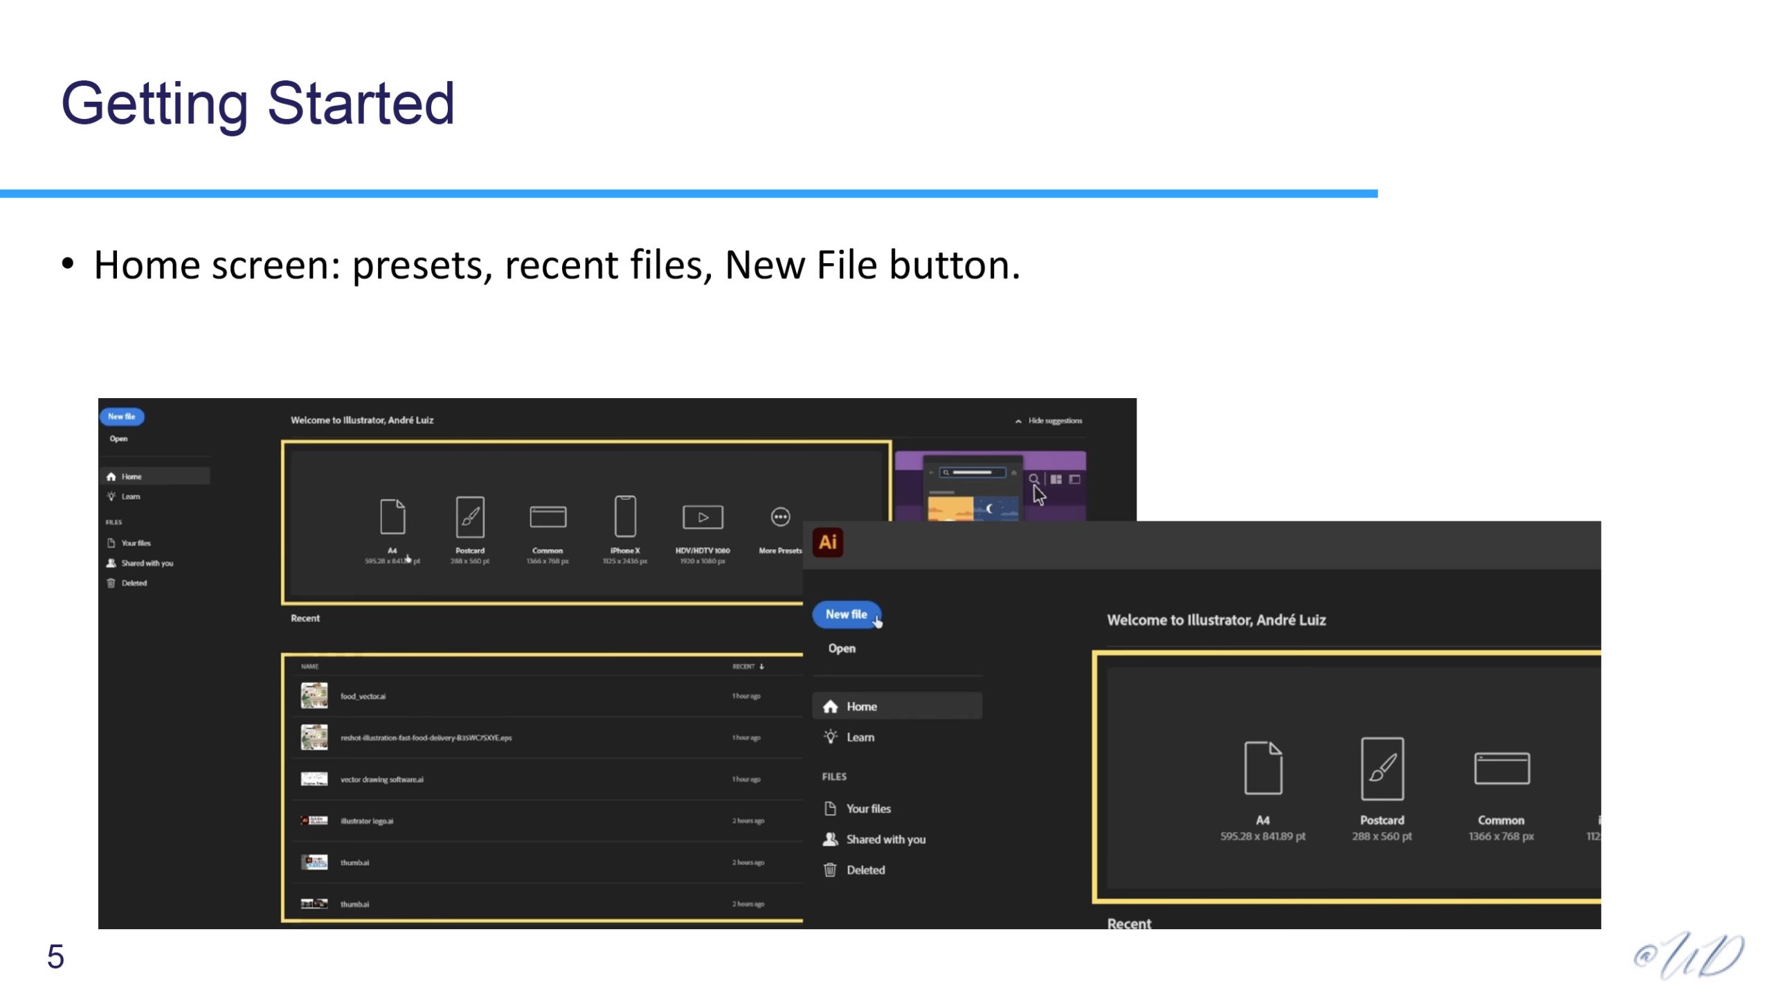
Task: Choose the Postcard preset brush icon
Action: click(x=470, y=517)
